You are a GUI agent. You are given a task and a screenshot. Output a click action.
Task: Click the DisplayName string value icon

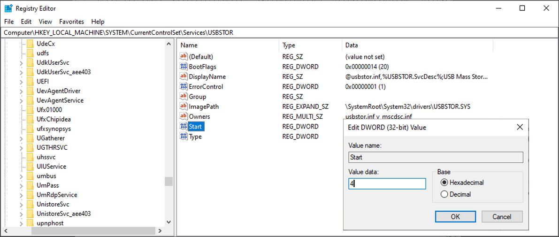click(x=184, y=76)
